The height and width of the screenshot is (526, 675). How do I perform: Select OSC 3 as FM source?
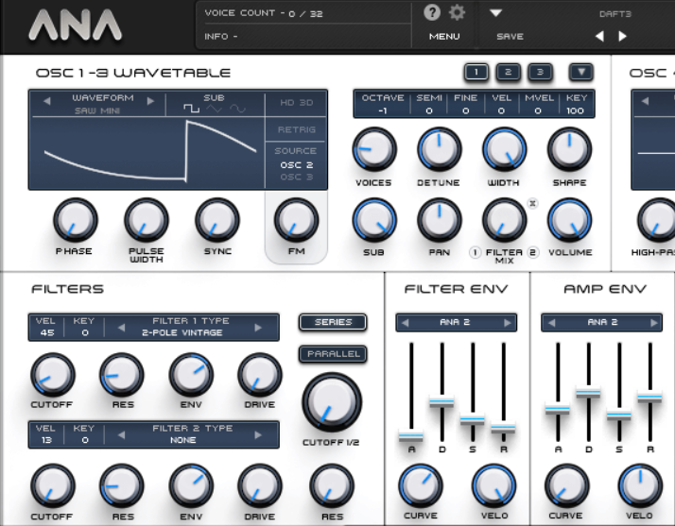pyautogui.click(x=296, y=177)
